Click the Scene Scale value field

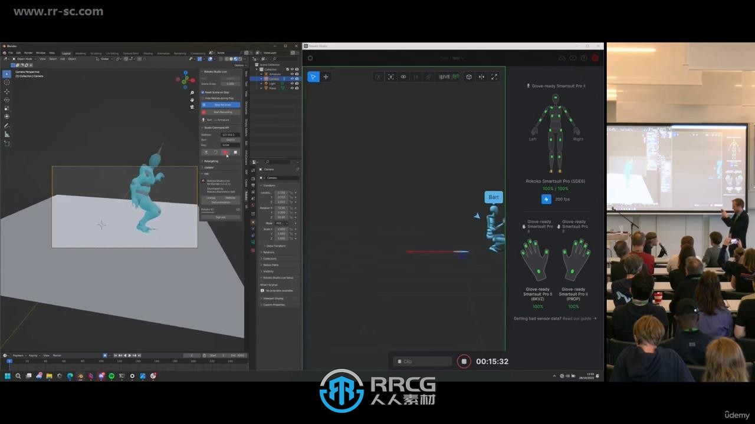[231, 84]
